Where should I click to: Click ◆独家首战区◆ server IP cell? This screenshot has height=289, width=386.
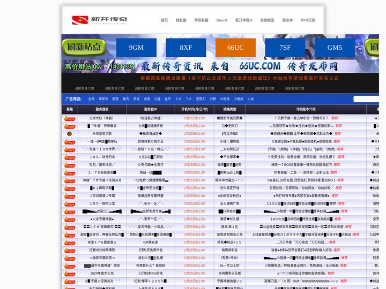pos(151,134)
